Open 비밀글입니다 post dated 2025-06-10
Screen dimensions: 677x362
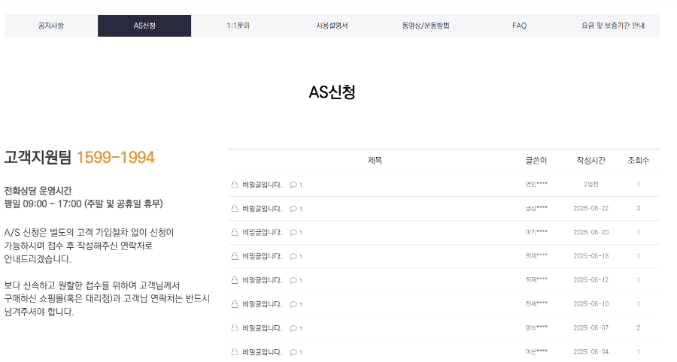tap(262, 304)
